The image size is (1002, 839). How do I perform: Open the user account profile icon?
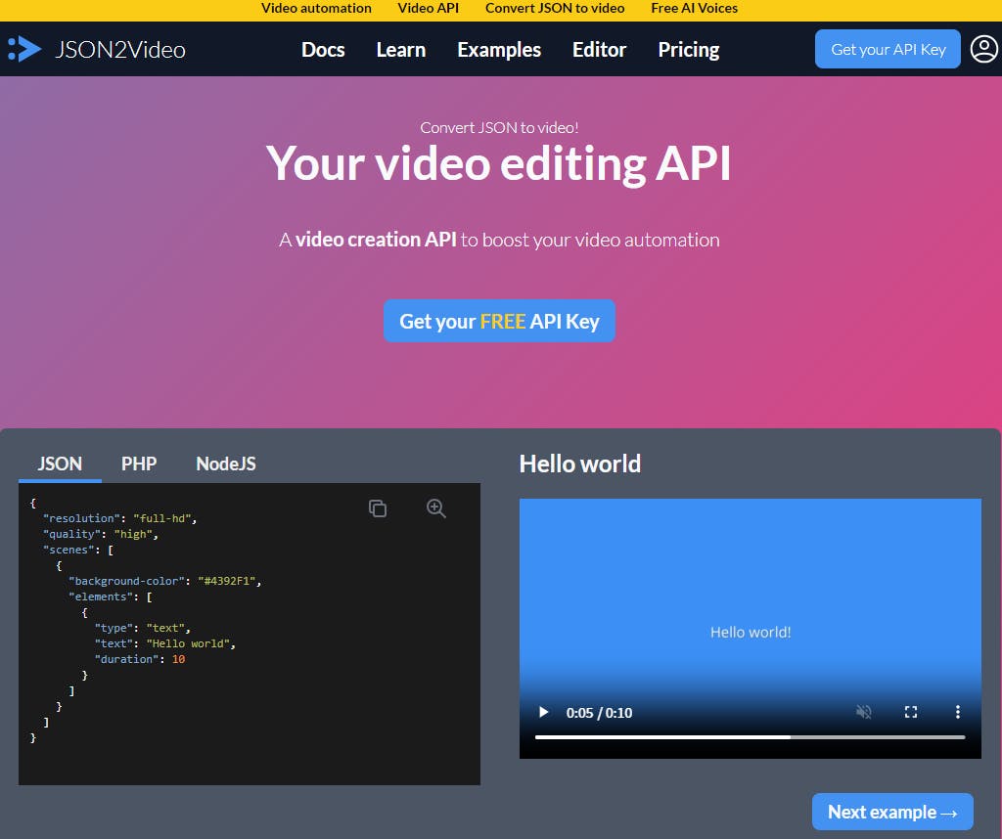(x=983, y=49)
